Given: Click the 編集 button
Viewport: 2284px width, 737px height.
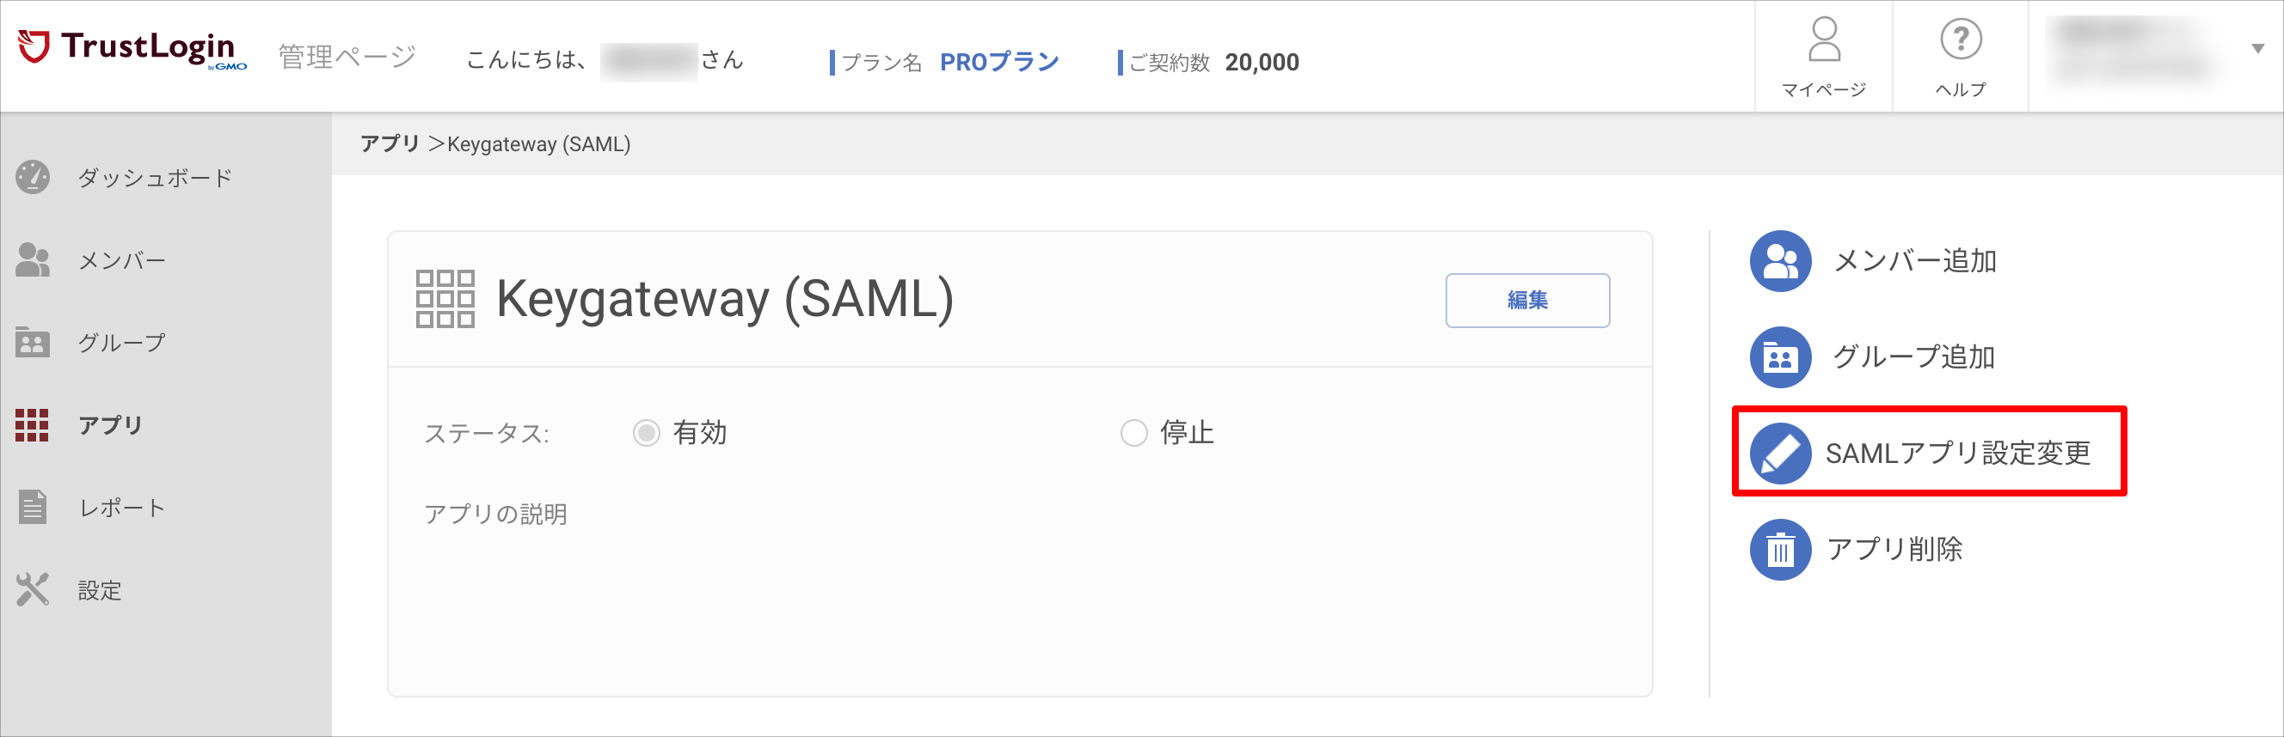Looking at the screenshot, I should pos(1528,301).
